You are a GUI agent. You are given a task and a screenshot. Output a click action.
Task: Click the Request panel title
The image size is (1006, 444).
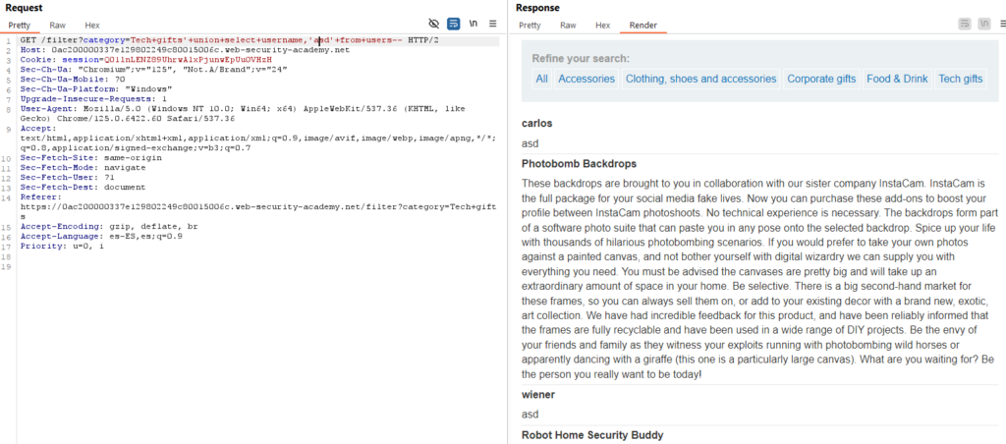point(25,8)
